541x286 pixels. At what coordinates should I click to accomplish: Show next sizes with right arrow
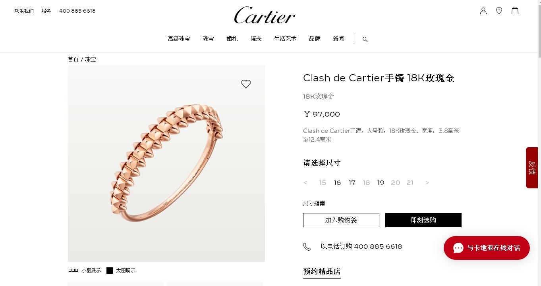tap(427, 183)
